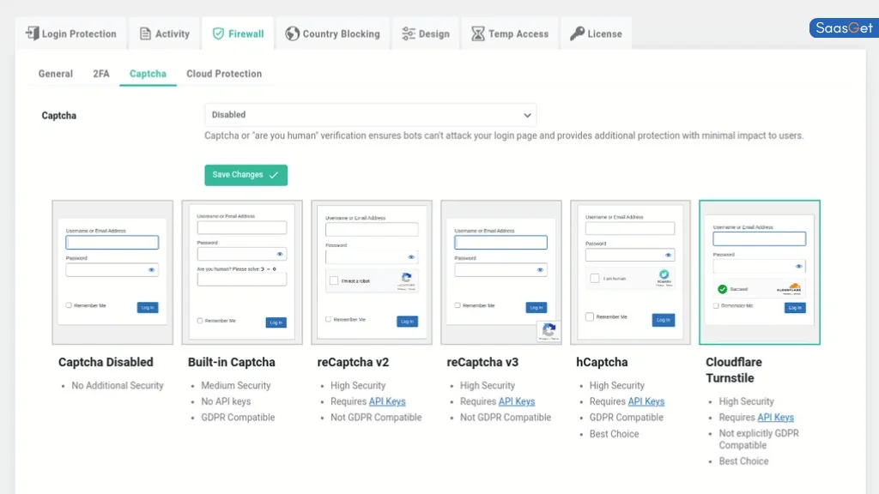879x494 pixels.
Task: Go to the Country Blocking tab
Action: coord(332,33)
